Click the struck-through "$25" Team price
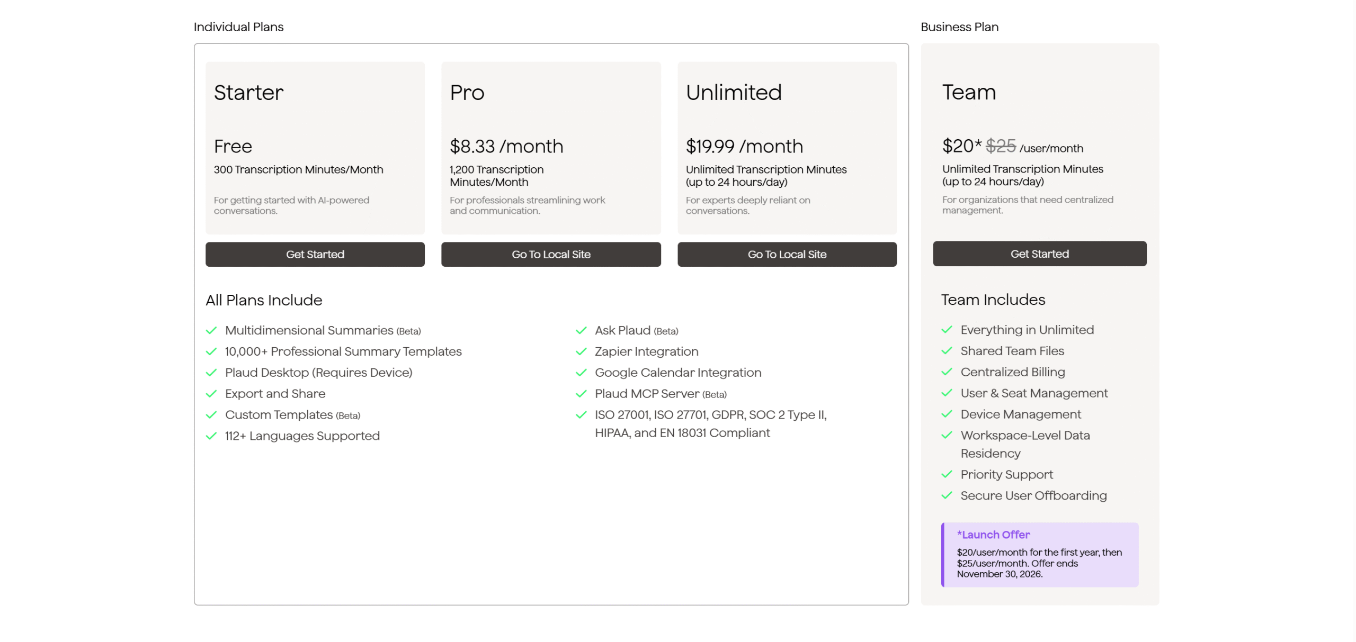The width and height of the screenshot is (1356, 642). click(x=1001, y=146)
